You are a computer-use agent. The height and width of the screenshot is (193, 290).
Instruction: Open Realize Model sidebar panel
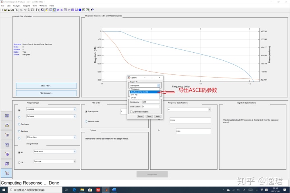click(x=6, y=145)
